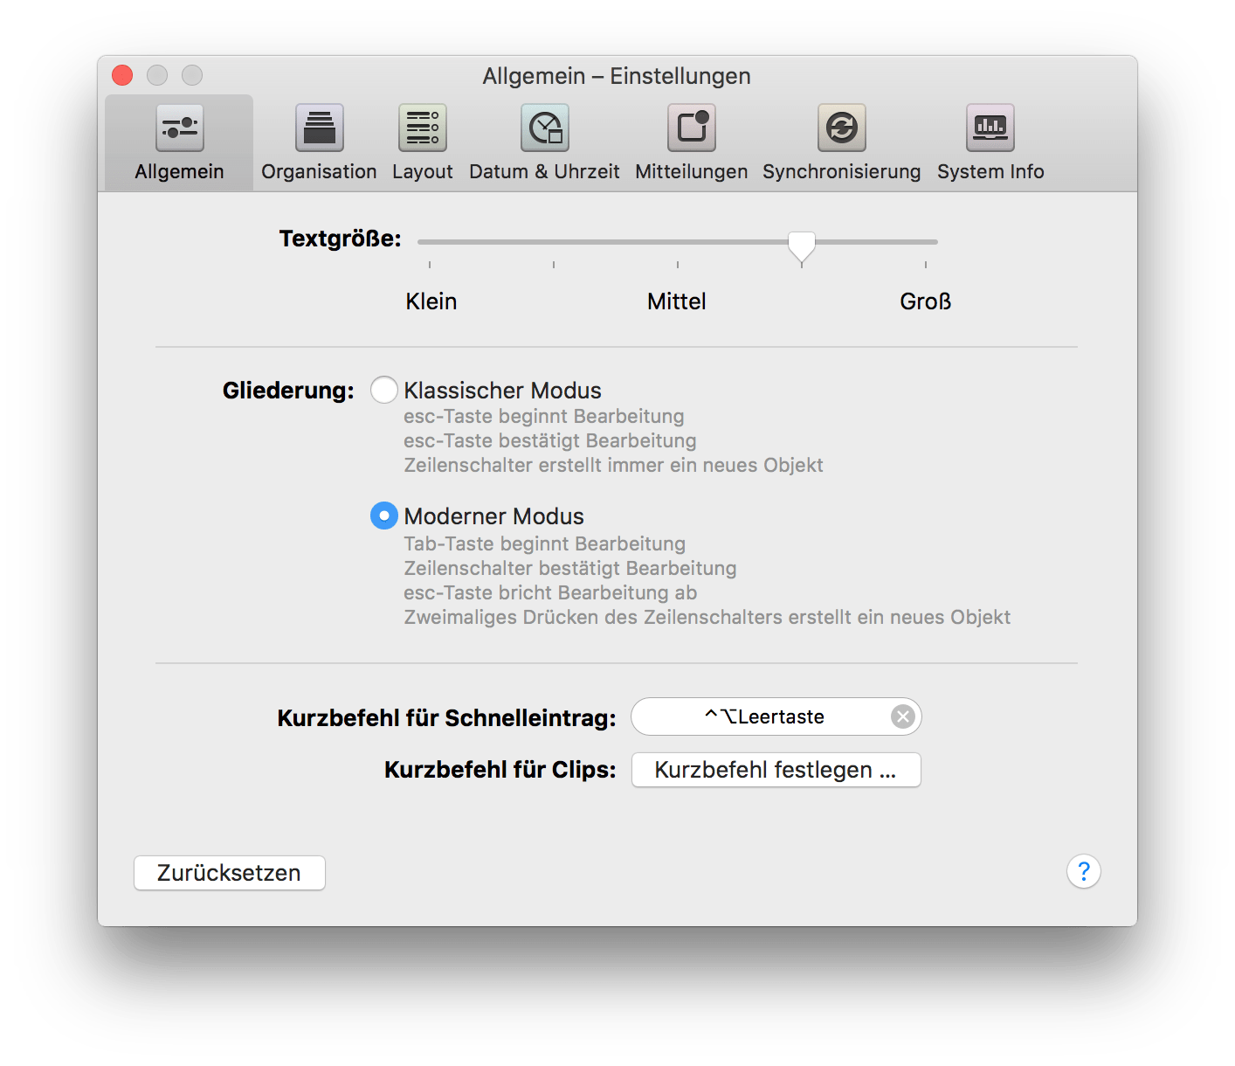Screen dimensions: 1235x1066
Task: Open the Synchronisierung sync icon
Action: (x=841, y=128)
